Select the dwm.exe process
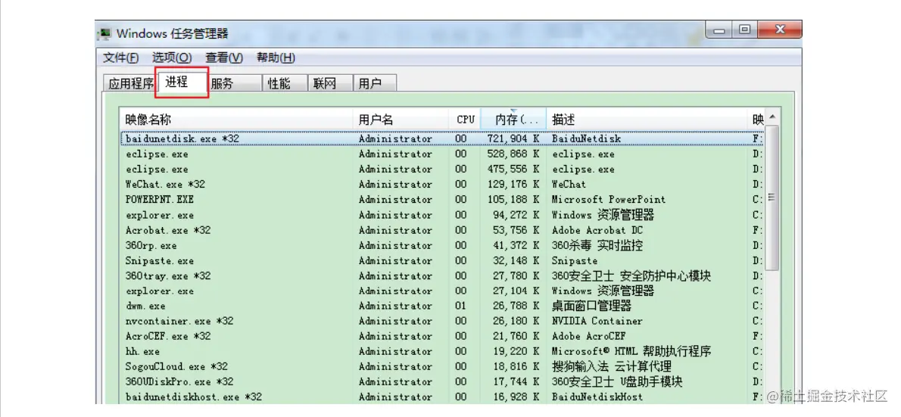This screenshot has height=417, width=901. (x=442, y=306)
